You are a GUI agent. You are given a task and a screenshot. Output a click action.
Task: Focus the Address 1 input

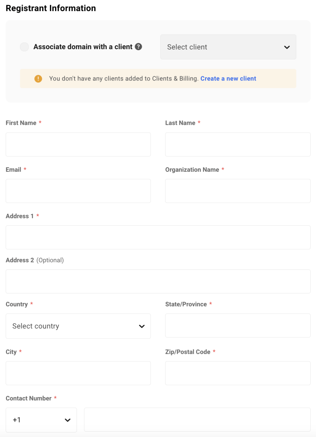pyautogui.click(x=158, y=237)
